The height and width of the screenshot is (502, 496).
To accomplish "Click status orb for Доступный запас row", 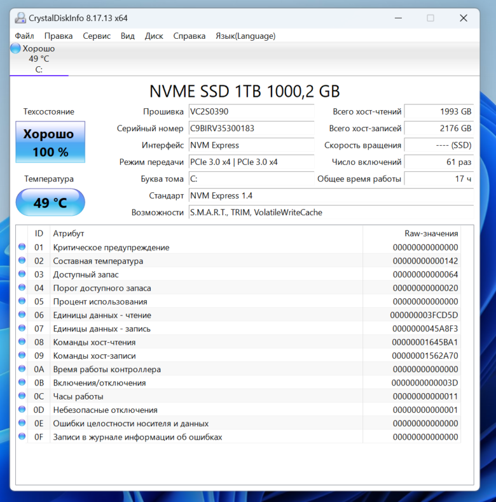I will [x=22, y=274].
